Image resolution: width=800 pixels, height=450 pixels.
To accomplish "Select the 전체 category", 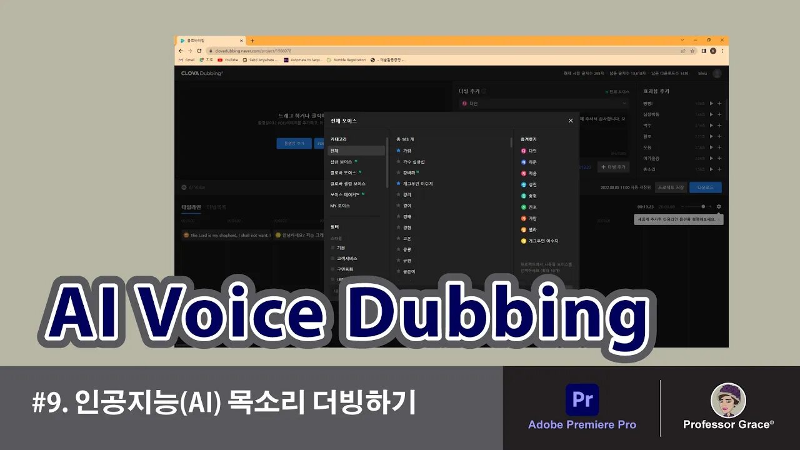I will pyautogui.click(x=356, y=151).
